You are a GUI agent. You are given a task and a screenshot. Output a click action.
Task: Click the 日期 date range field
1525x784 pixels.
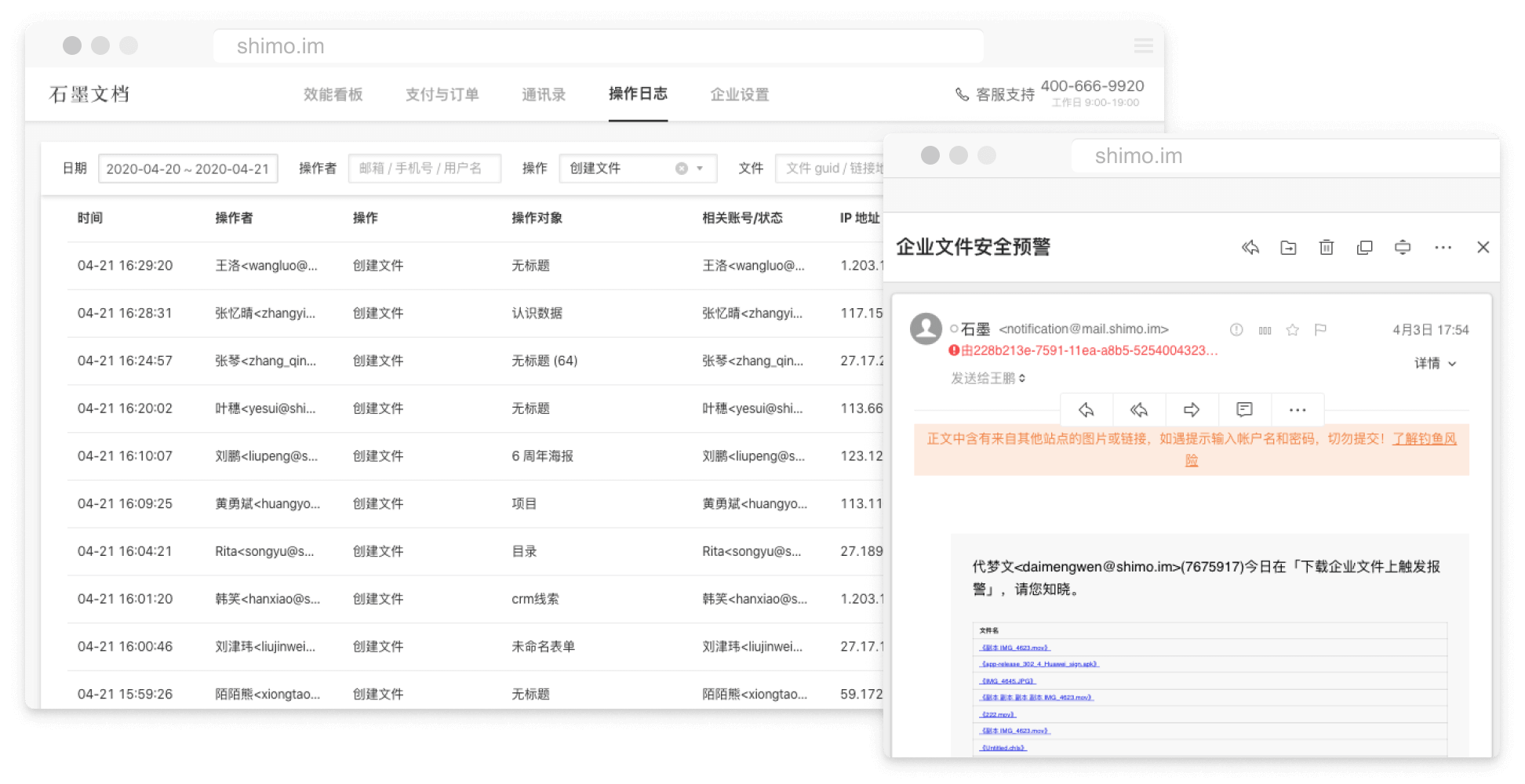(187, 169)
